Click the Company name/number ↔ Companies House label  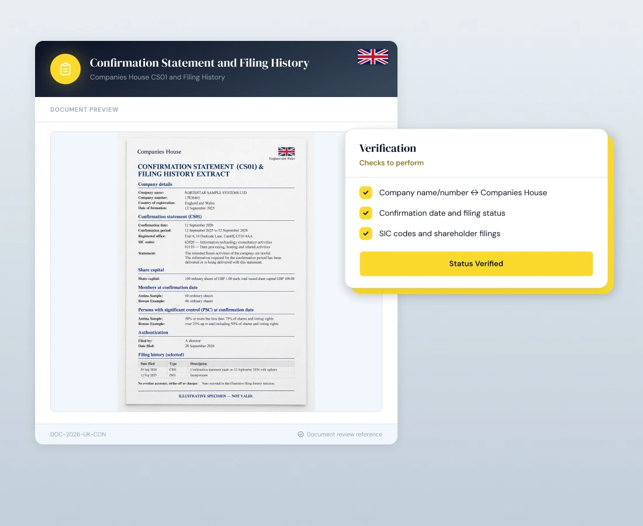pyautogui.click(x=463, y=193)
